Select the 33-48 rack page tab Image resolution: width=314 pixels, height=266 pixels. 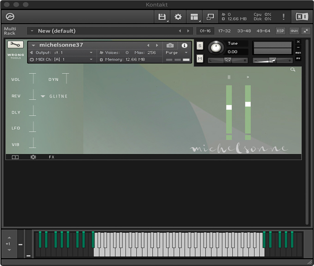[x=244, y=31]
